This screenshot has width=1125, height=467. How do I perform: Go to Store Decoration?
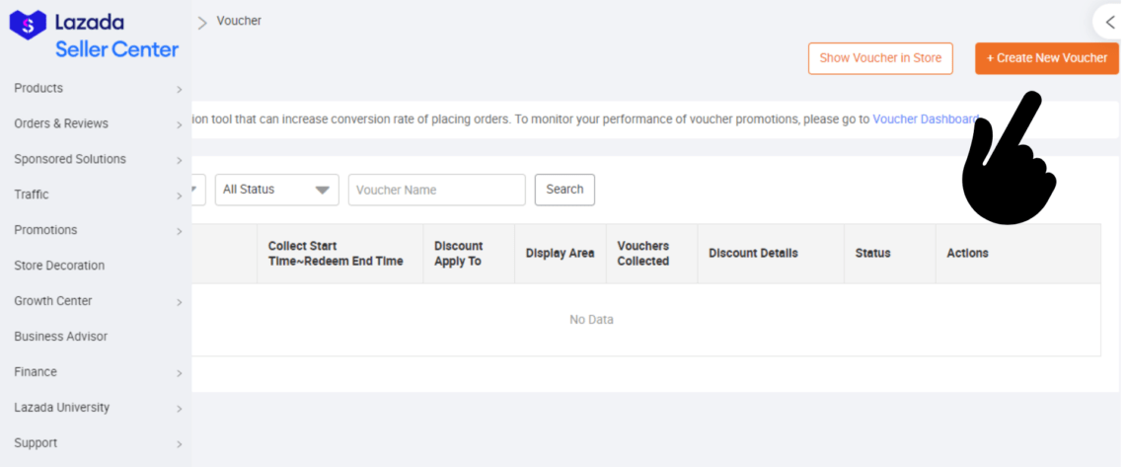(x=59, y=266)
